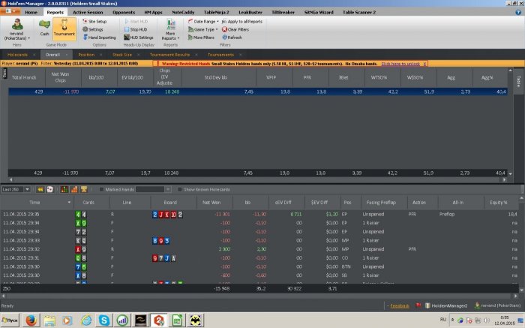Click the Time column sort arrow
The width and height of the screenshot is (525, 328).
69,203
